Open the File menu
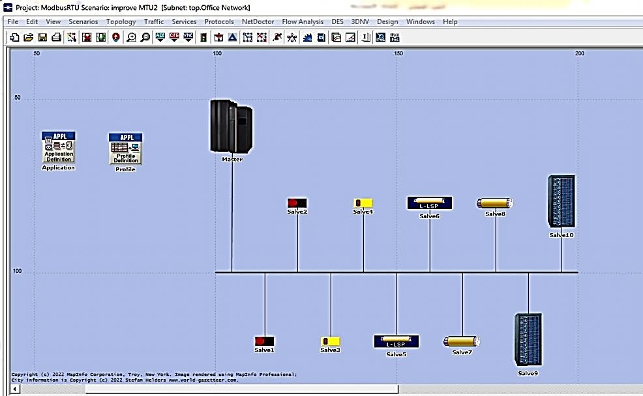 12,21
